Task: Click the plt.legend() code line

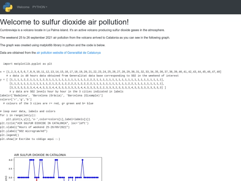Action: point(9,135)
